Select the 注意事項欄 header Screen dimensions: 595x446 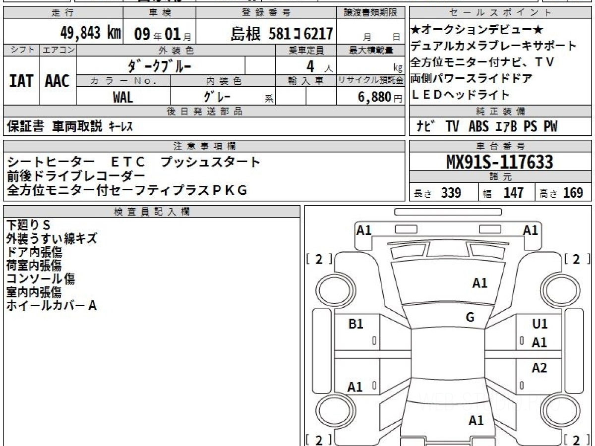[204, 146]
